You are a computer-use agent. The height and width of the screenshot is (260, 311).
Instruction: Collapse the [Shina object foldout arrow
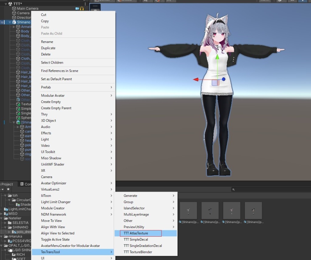14,122
